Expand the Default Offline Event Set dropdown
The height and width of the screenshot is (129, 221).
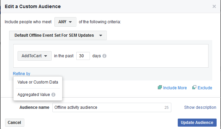[x=58, y=35]
